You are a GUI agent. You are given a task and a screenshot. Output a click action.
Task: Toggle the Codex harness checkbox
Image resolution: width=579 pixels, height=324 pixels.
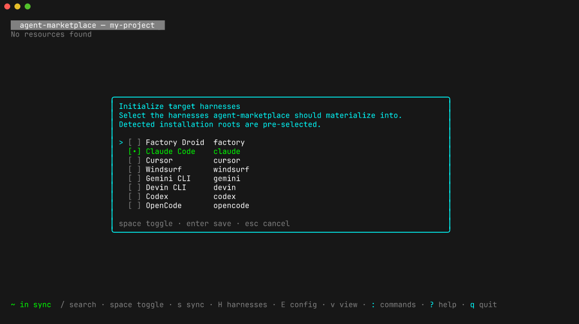pyautogui.click(x=135, y=197)
